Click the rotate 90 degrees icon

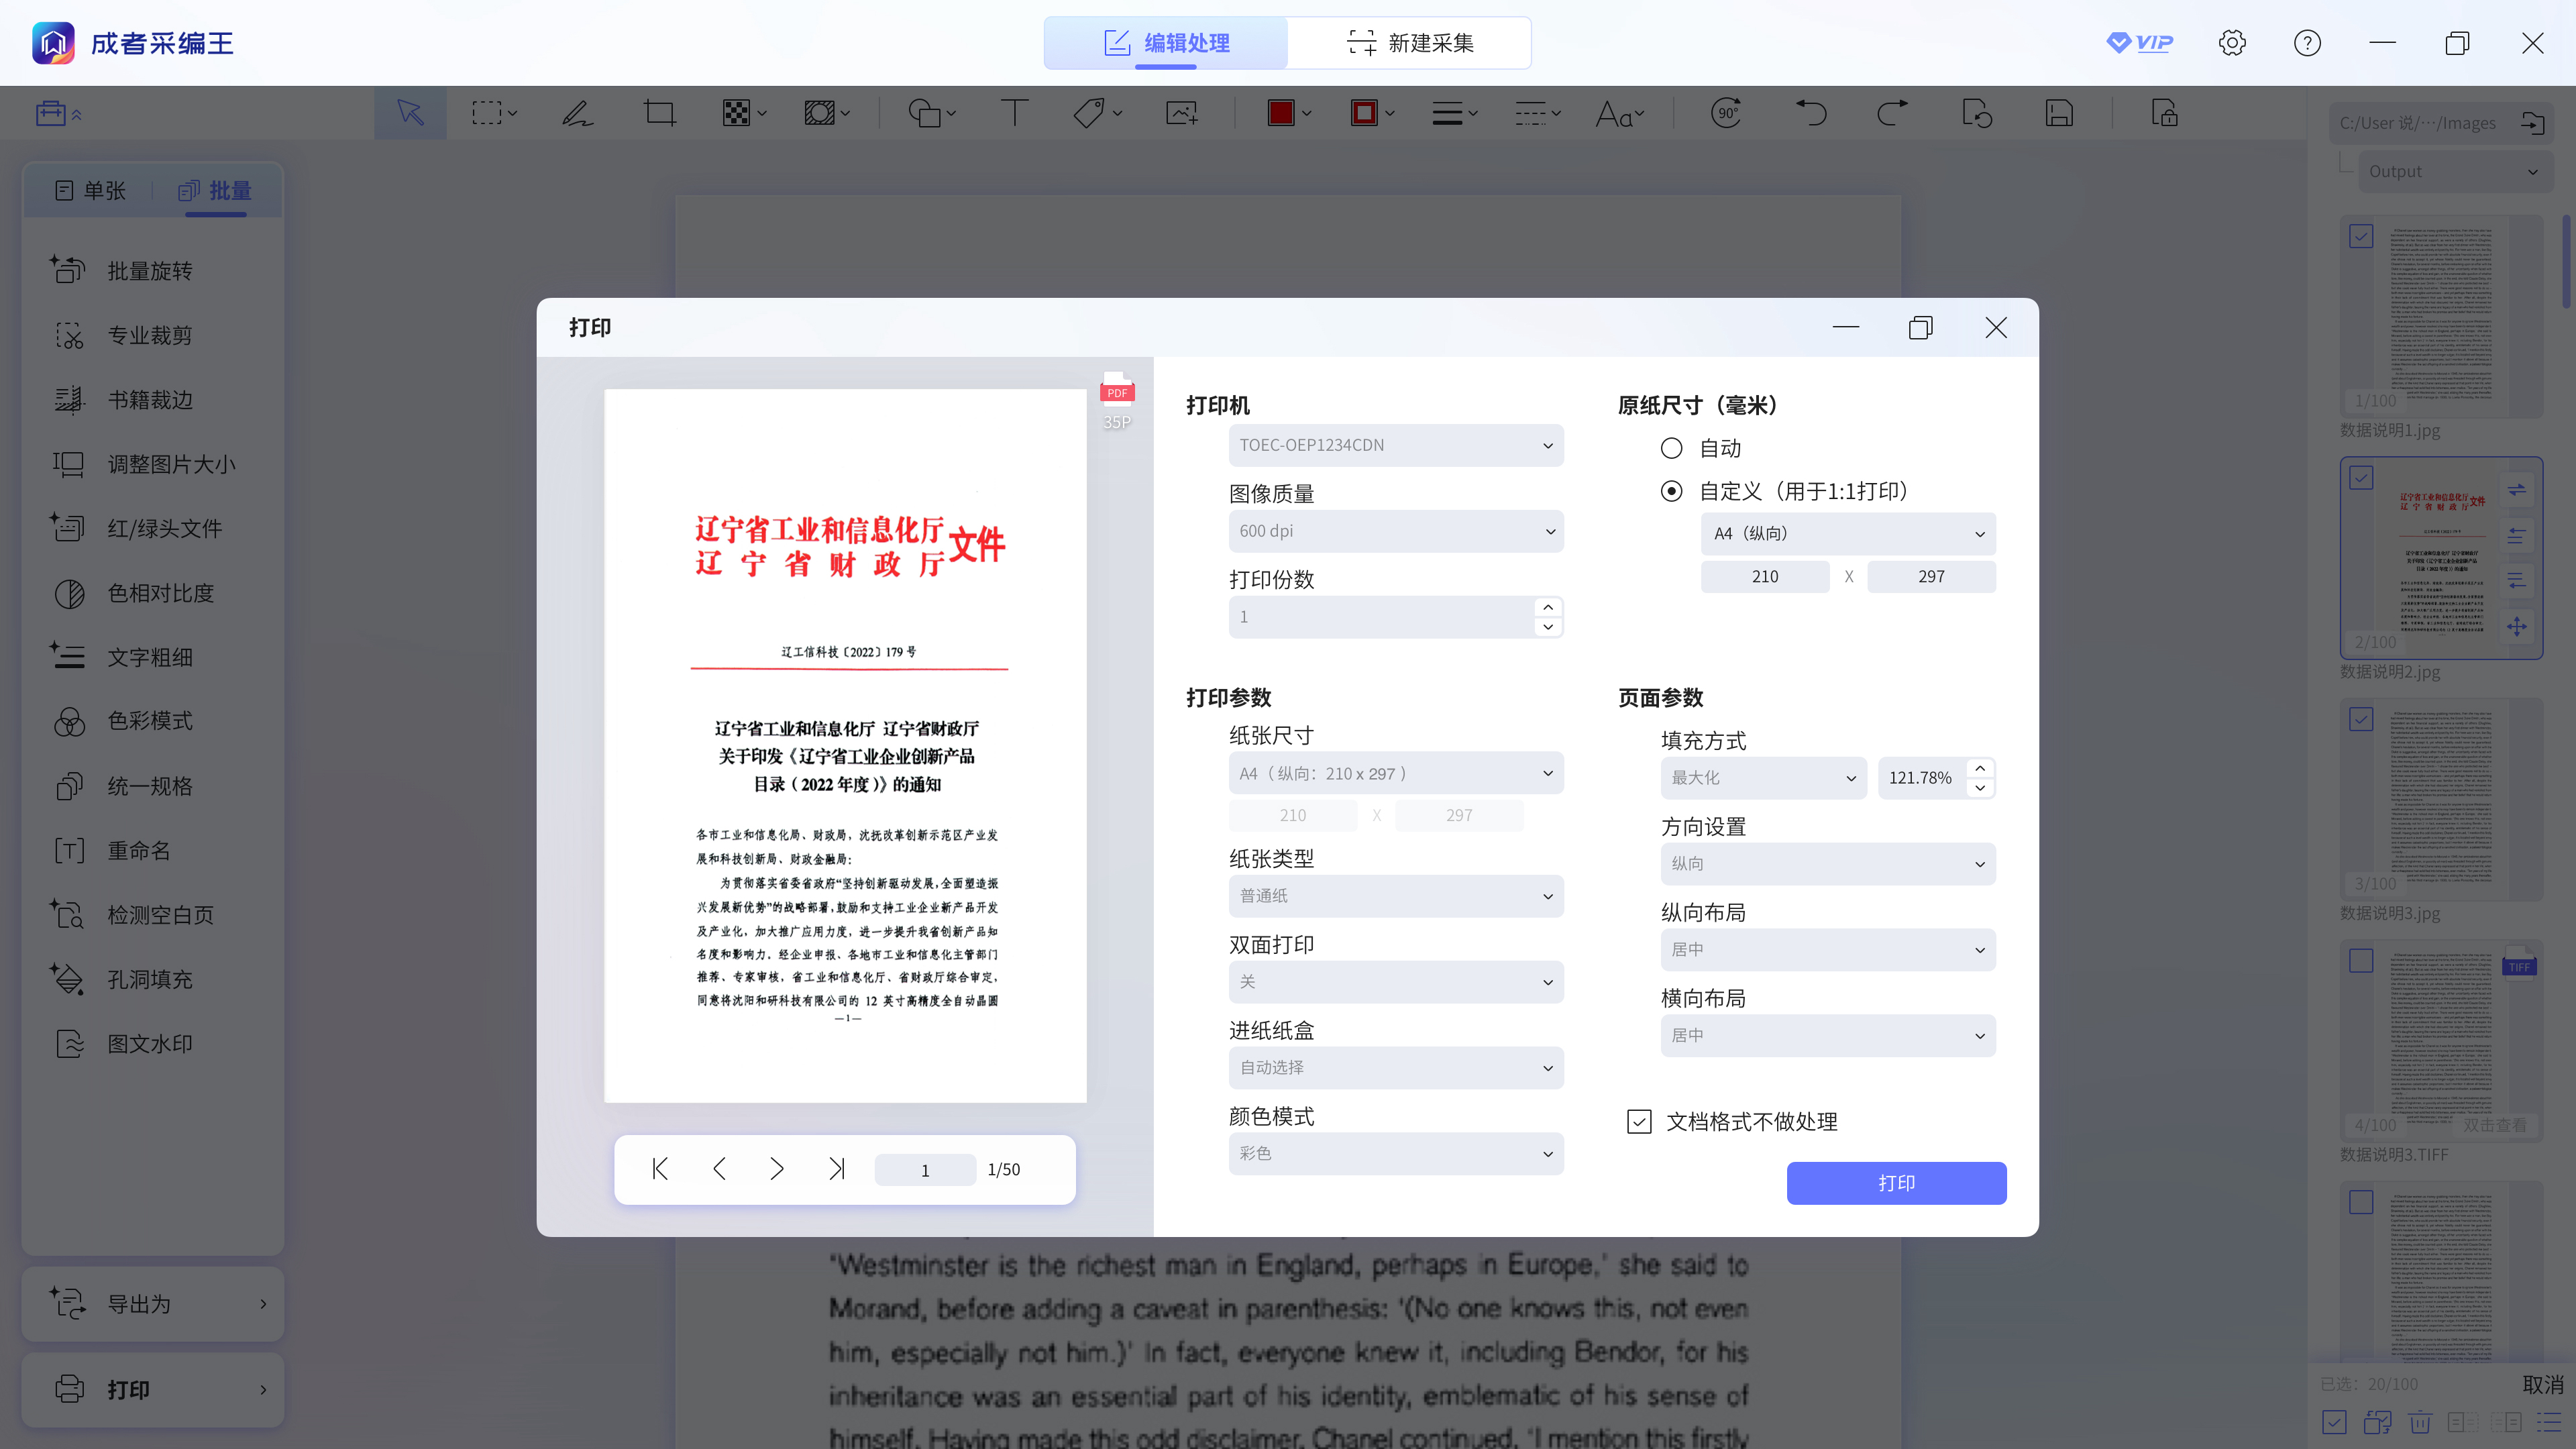(1727, 113)
